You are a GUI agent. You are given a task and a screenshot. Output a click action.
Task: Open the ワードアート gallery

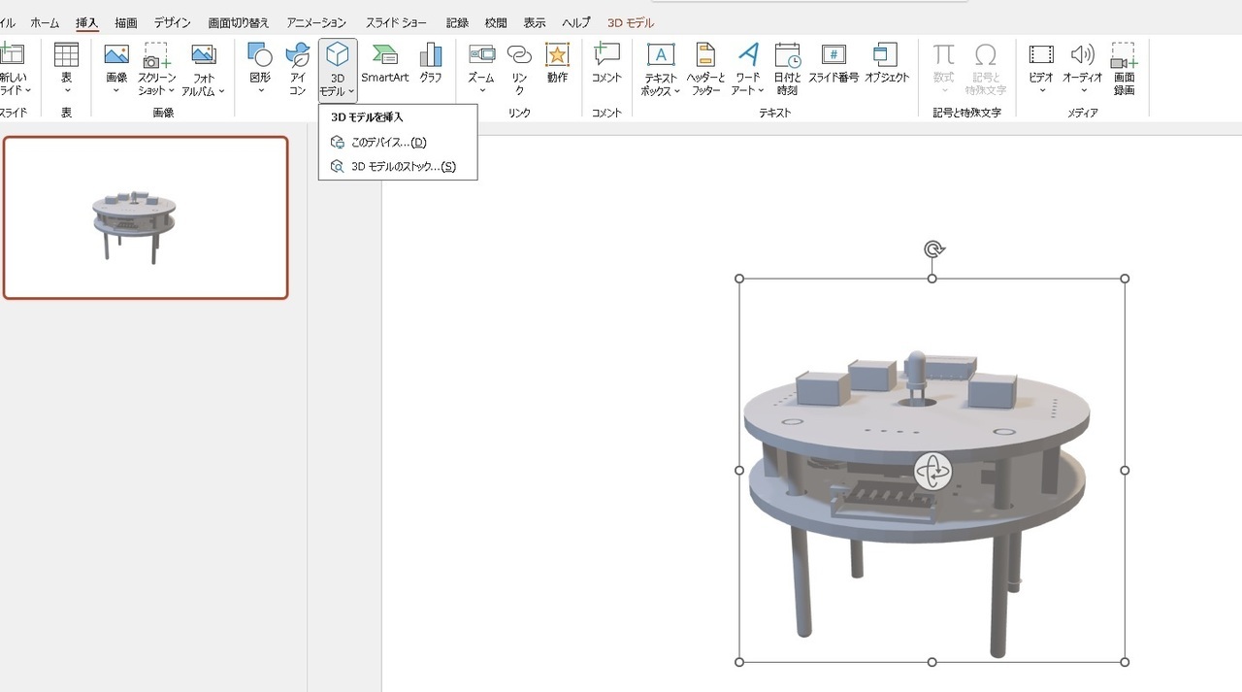(x=748, y=69)
